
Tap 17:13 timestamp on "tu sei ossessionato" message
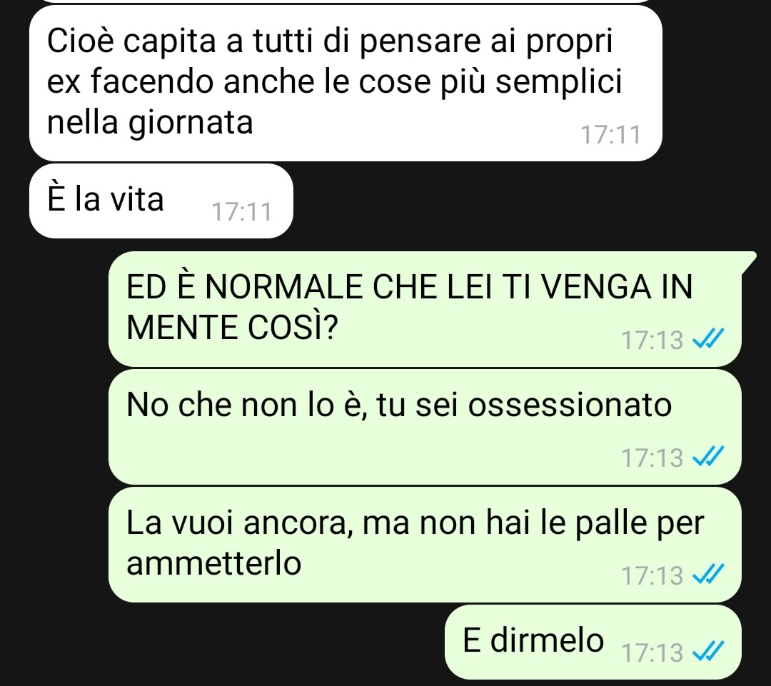(652, 458)
